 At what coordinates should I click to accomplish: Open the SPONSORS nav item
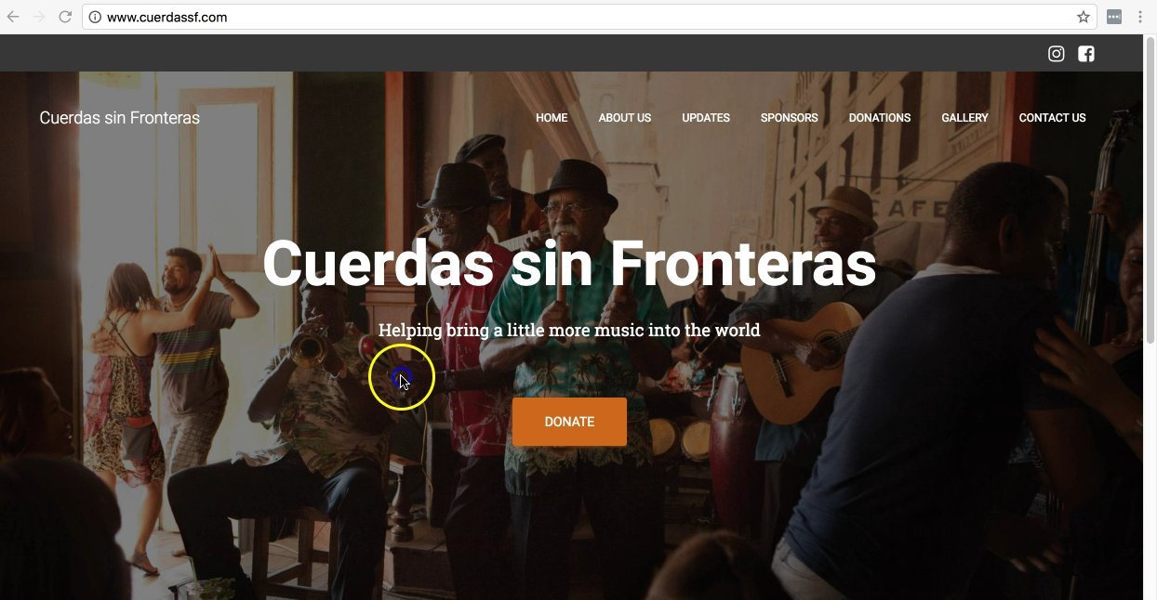pos(790,118)
